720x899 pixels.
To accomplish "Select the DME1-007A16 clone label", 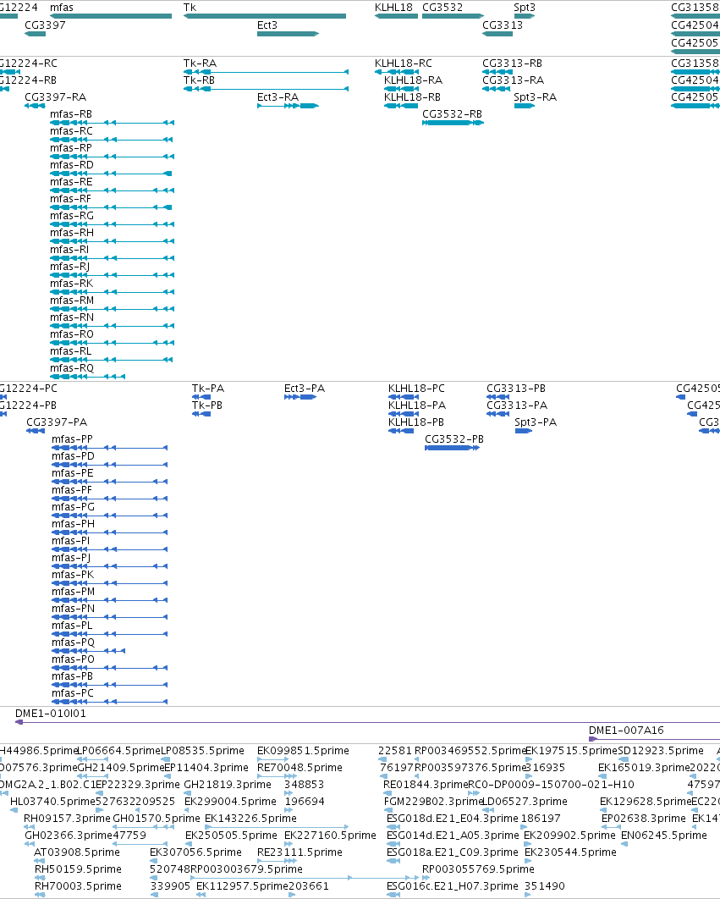I will coord(626,731).
